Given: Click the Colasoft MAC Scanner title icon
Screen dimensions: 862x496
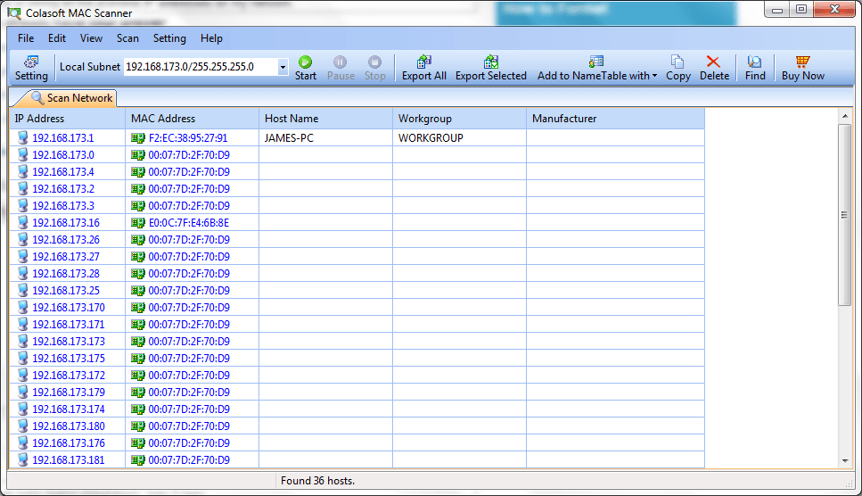Looking at the screenshot, I should point(14,12).
